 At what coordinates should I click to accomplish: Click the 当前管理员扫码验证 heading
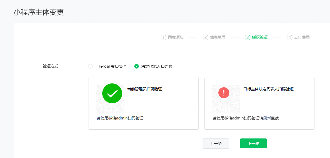[145, 89]
